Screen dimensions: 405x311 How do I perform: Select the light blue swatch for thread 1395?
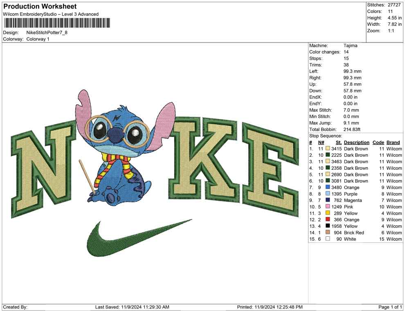[x=328, y=193]
